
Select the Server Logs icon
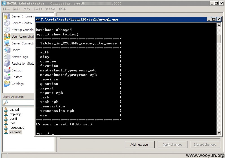(7, 57)
